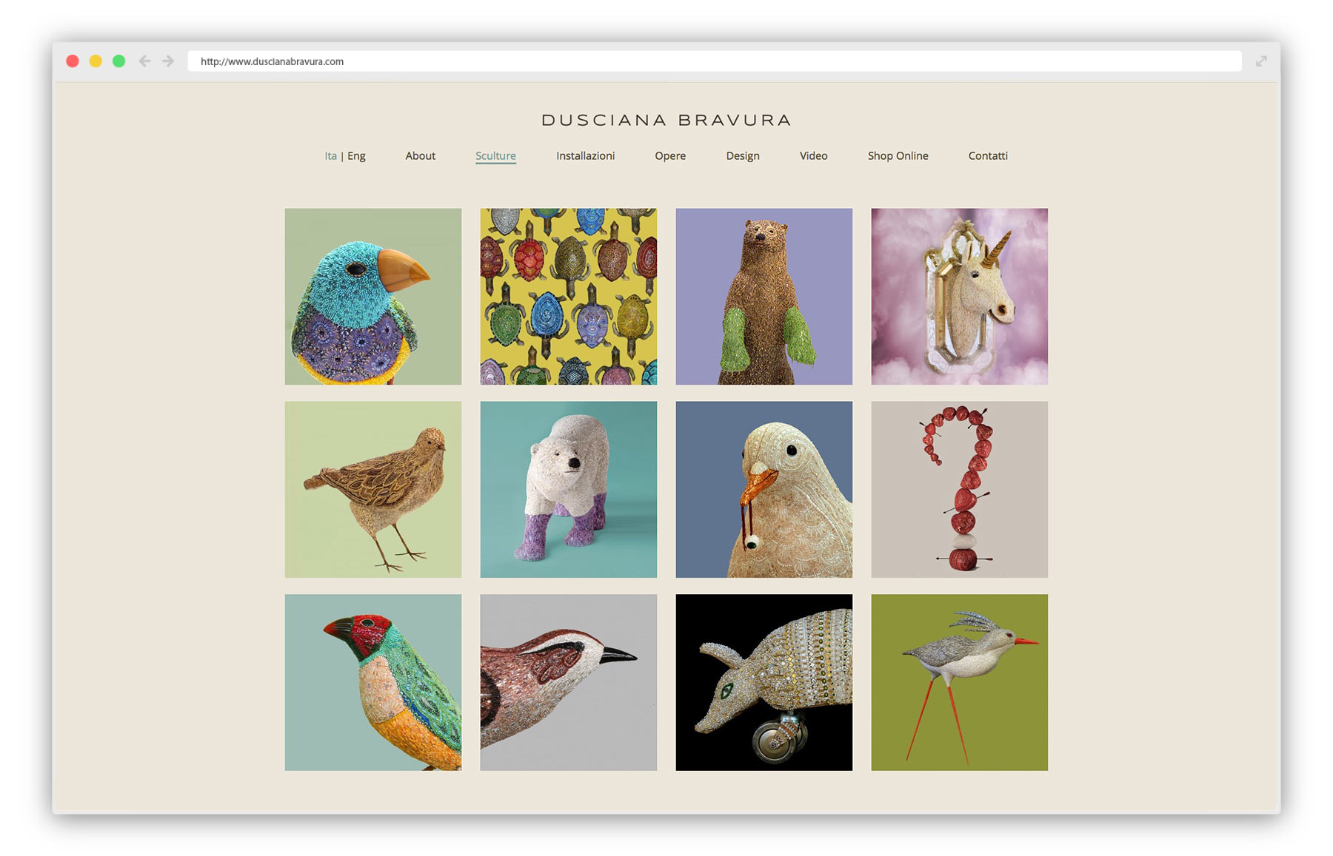Image resolution: width=1333 pixels, height=856 pixels.
Task: Open the unicorn head sculpture thumbnail
Action: coord(960,297)
